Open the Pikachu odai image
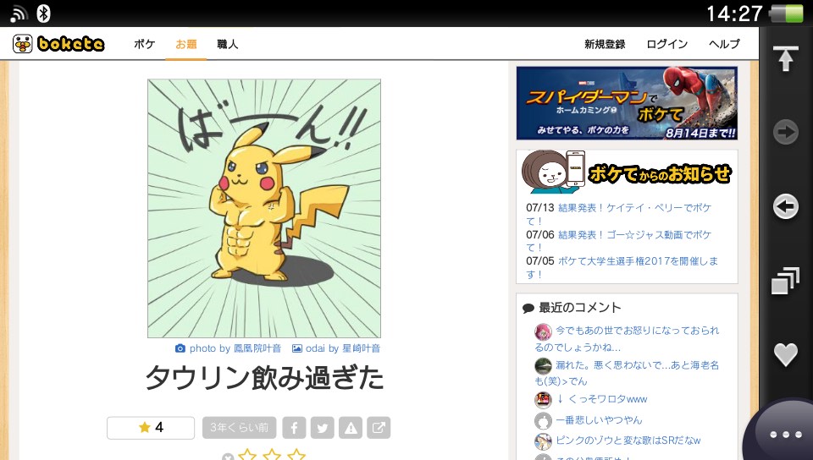The image size is (813, 460). coord(264,209)
